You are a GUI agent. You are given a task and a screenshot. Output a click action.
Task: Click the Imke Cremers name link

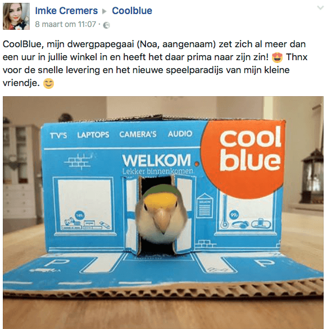[66, 11]
